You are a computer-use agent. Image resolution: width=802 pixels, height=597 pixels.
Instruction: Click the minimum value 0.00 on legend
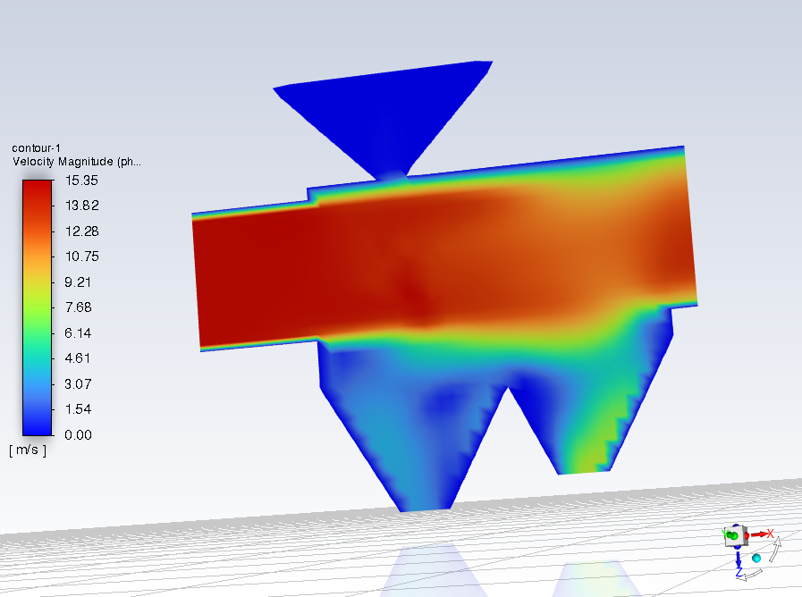point(78,435)
